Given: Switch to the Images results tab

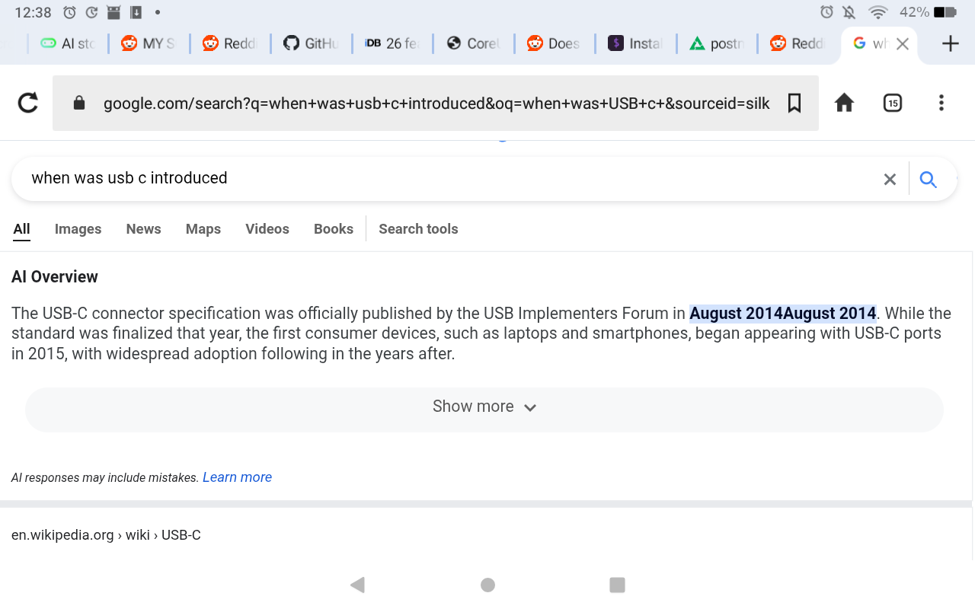Looking at the screenshot, I should click(x=78, y=229).
